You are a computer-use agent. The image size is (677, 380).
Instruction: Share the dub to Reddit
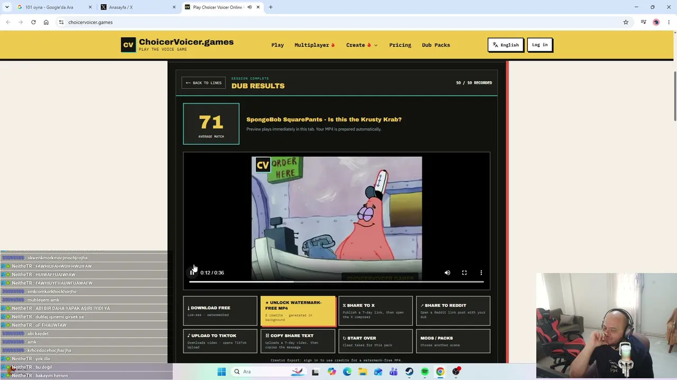[453, 311]
